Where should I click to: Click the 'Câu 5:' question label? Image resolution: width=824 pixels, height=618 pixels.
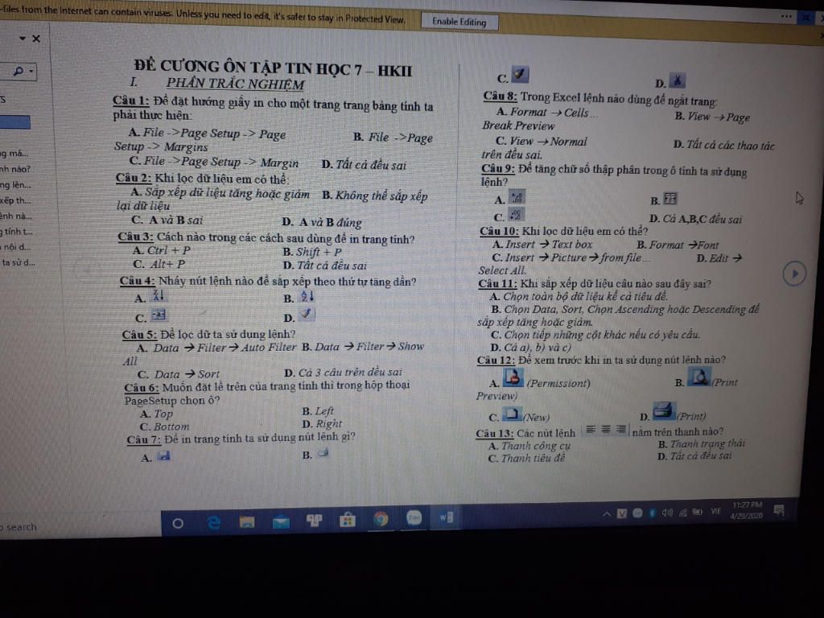140,334
